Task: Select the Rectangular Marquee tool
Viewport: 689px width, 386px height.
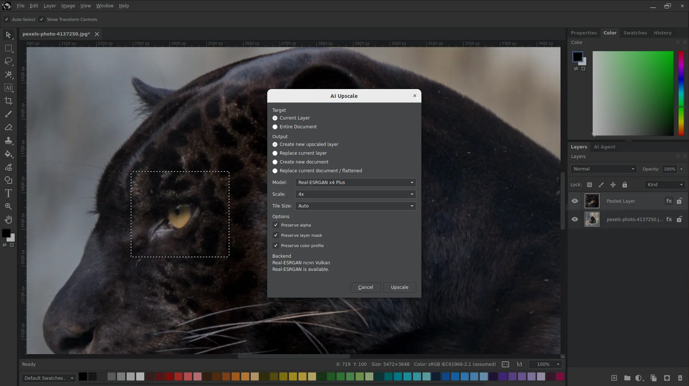Action: (x=8, y=48)
